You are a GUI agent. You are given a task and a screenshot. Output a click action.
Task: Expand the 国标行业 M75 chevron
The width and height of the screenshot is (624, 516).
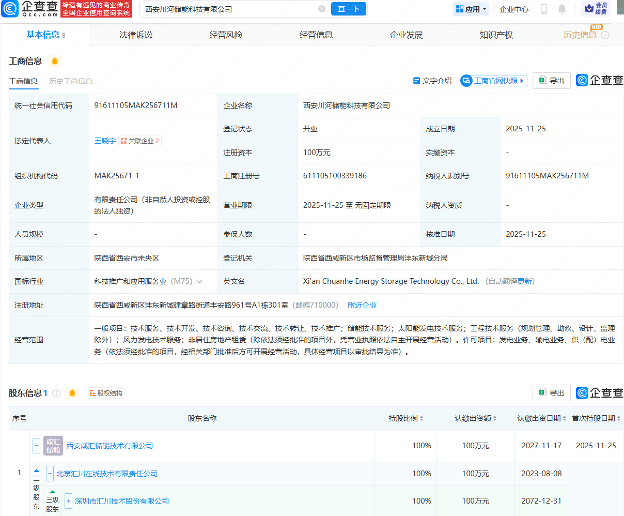(x=199, y=282)
